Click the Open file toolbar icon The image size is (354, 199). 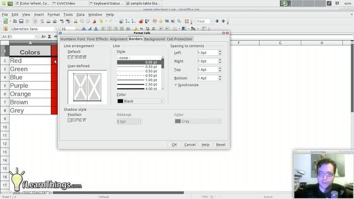point(15,21)
